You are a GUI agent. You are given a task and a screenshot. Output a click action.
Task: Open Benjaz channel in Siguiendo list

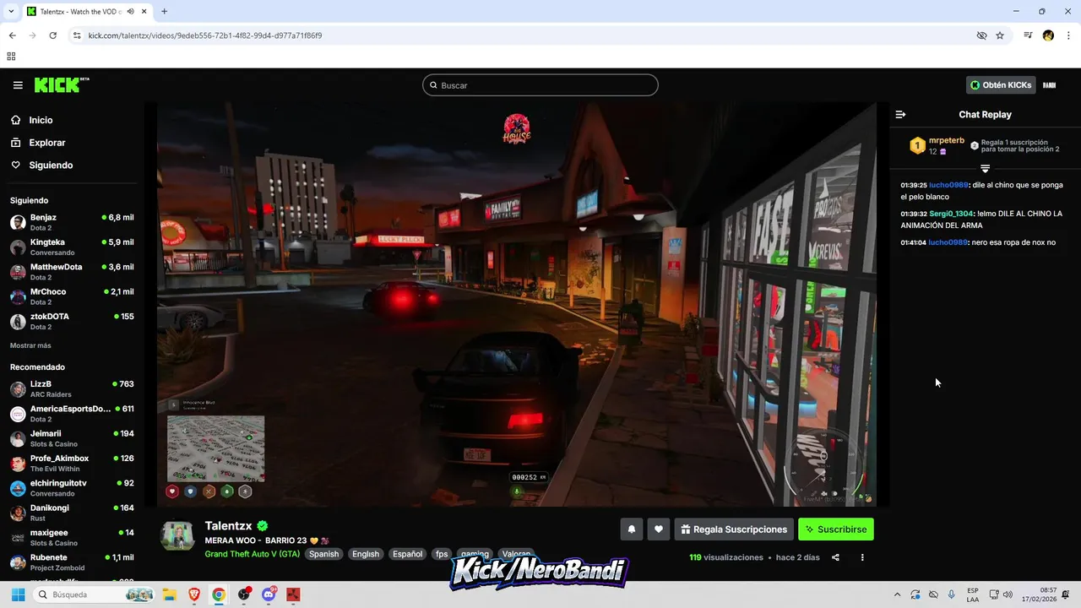(72, 222)
